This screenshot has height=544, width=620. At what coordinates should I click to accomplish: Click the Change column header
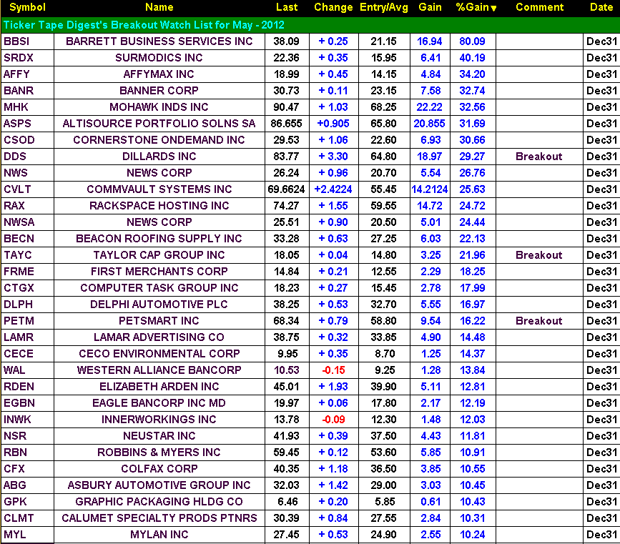pos(333,7)
